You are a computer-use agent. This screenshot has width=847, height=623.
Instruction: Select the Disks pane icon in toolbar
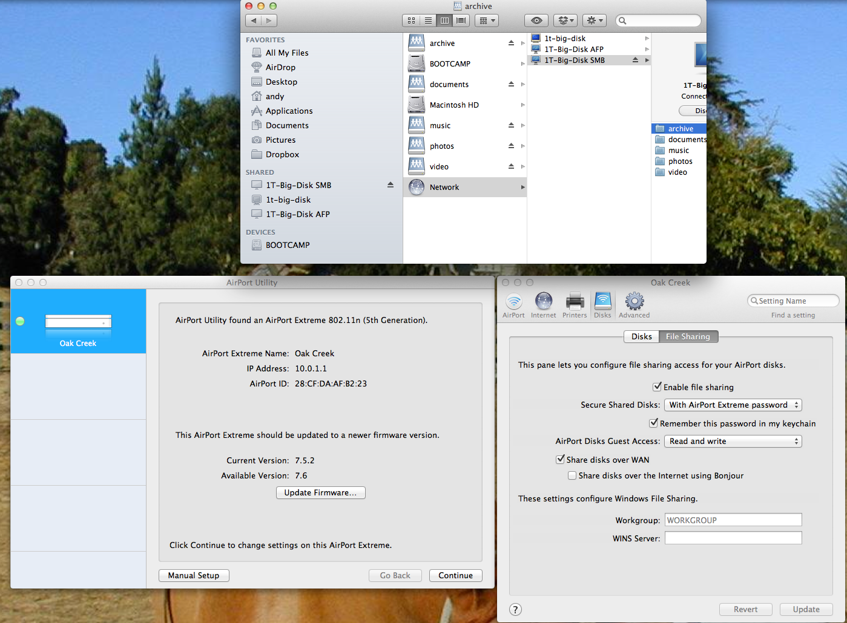pyautogui.click(x=602, y=305)
